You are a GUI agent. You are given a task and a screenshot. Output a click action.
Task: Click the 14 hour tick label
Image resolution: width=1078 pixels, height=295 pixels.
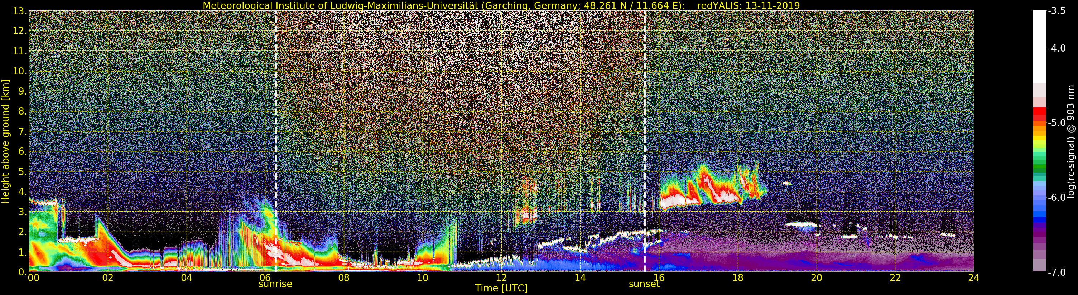tap(580, 277)
